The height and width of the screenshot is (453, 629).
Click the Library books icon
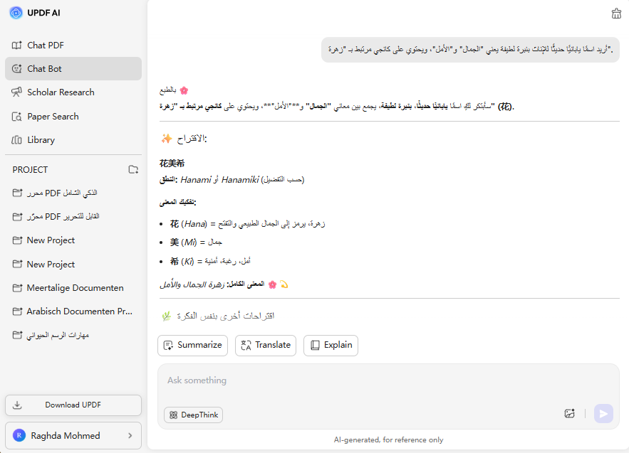click(16, 140)
